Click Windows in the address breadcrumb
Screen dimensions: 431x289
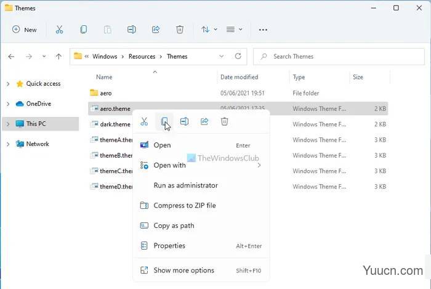point(105,56)
